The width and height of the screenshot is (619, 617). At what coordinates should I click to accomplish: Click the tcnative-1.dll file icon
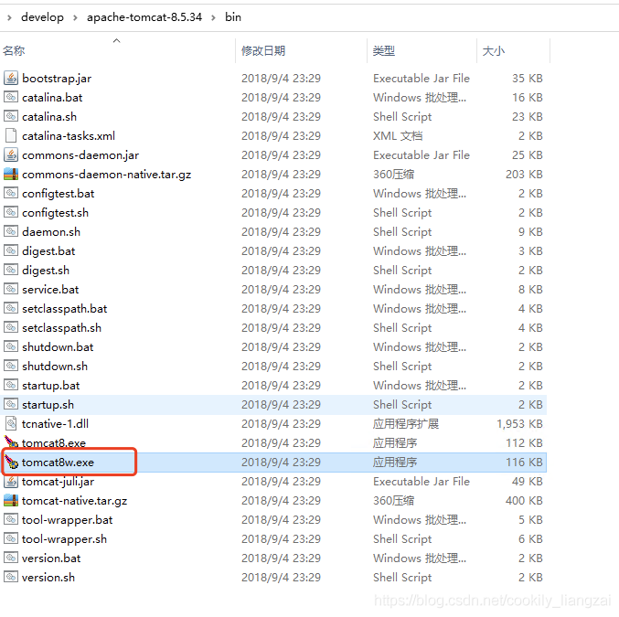[x=11, y=423]
